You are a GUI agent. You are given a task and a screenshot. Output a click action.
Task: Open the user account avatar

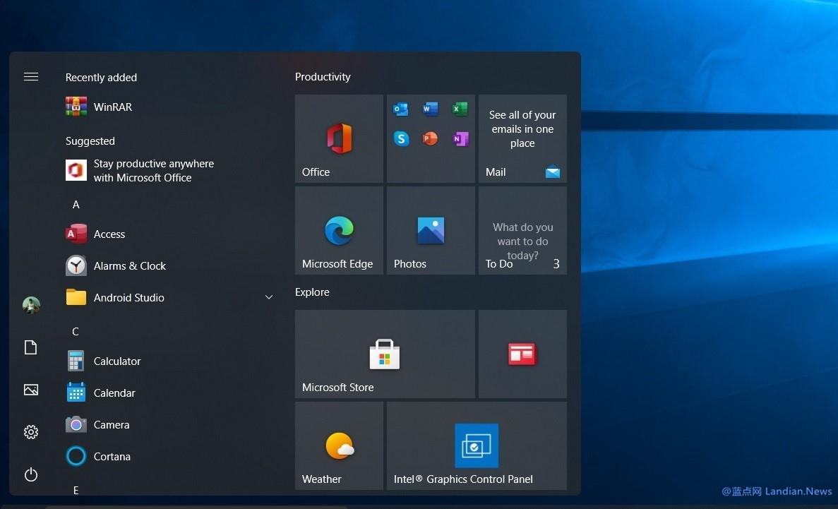[x=31, y=305]
